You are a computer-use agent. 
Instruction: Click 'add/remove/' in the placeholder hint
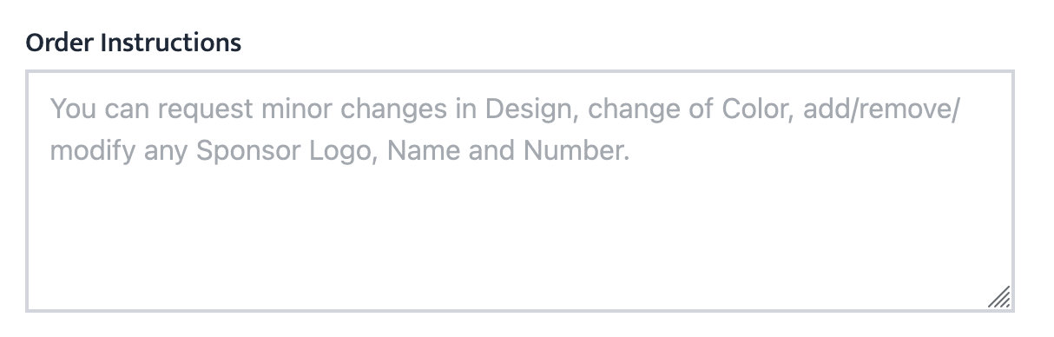[880, 109]
